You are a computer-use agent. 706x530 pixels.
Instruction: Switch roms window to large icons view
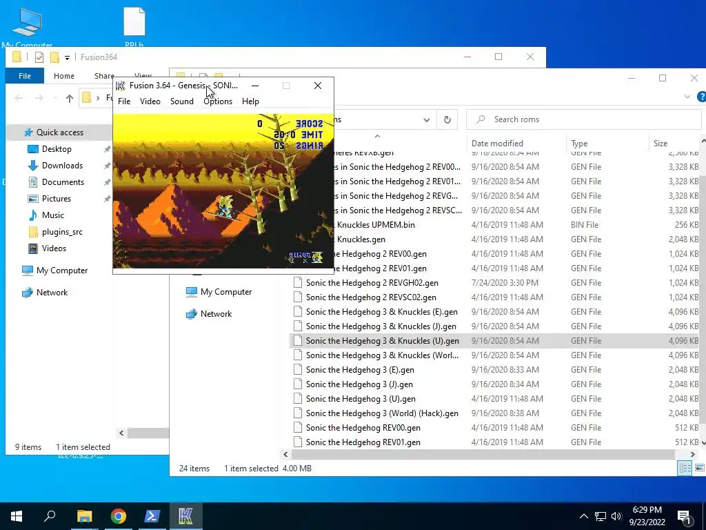pyautogui.click(x=699, y=469)
